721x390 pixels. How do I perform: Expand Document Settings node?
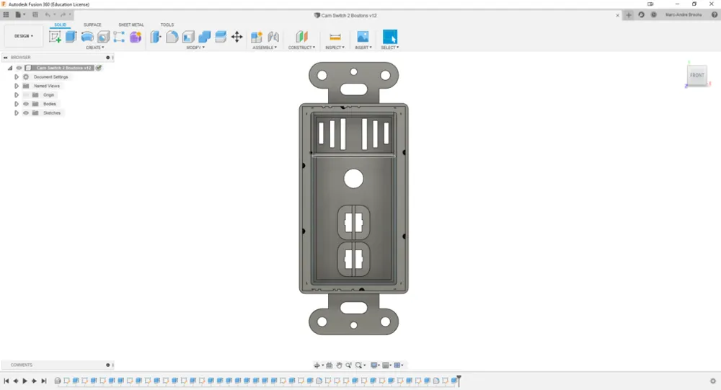[16, 77]
